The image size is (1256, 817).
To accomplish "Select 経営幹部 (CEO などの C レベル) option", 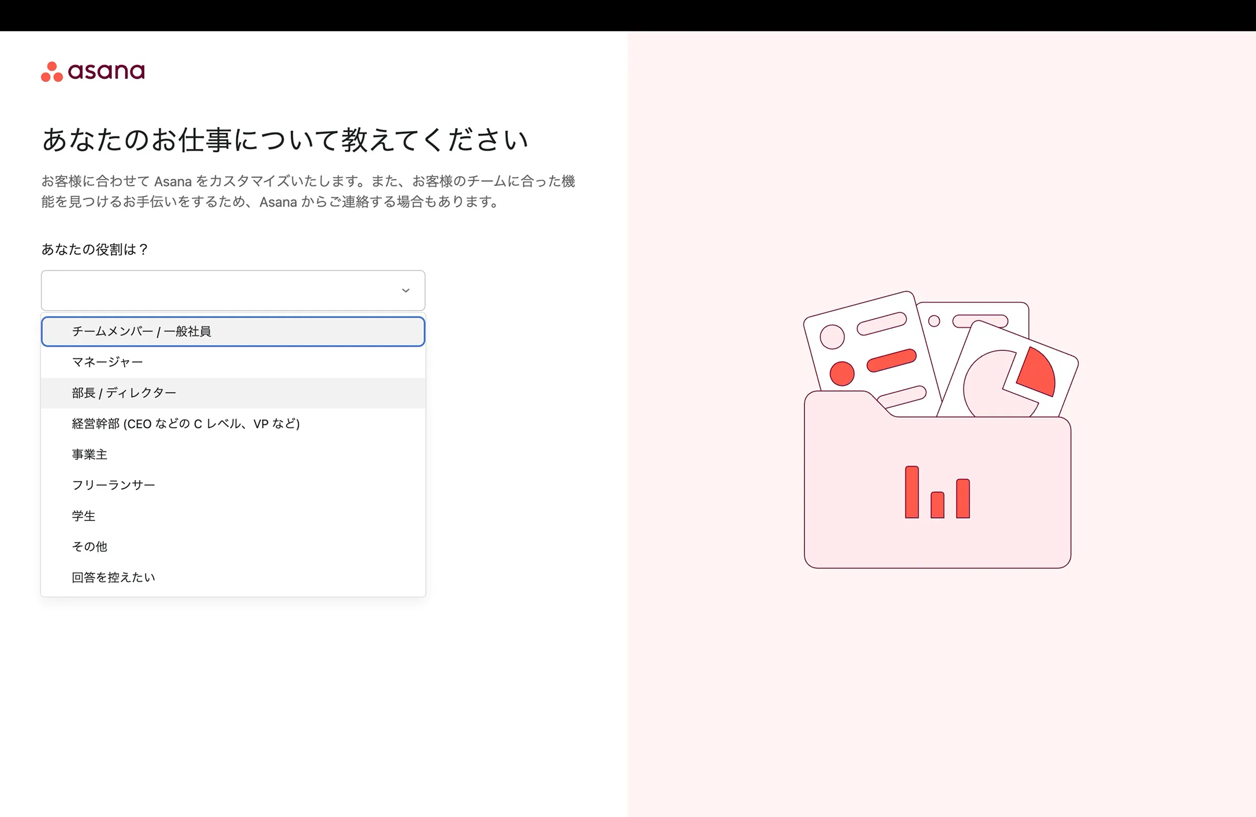I will 233,423.
